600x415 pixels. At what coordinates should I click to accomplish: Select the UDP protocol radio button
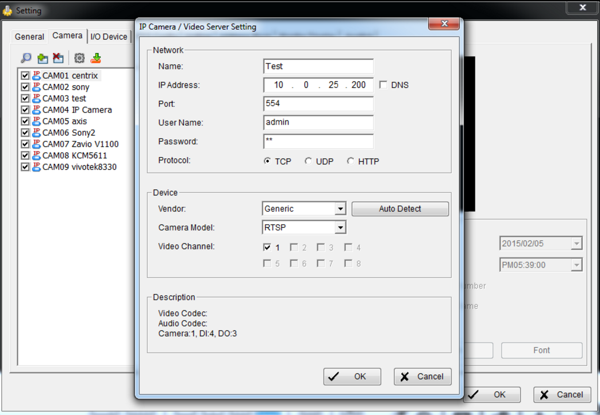pos(309,161)
